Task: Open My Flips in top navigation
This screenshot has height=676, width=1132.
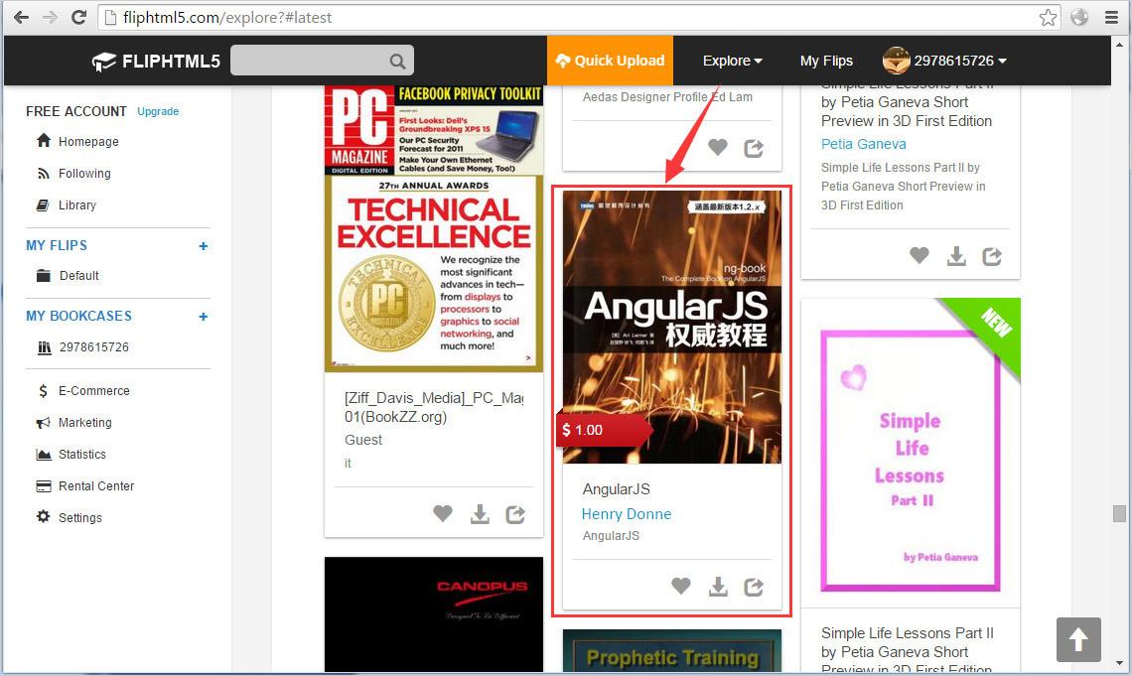Action: tap(826, 61)
